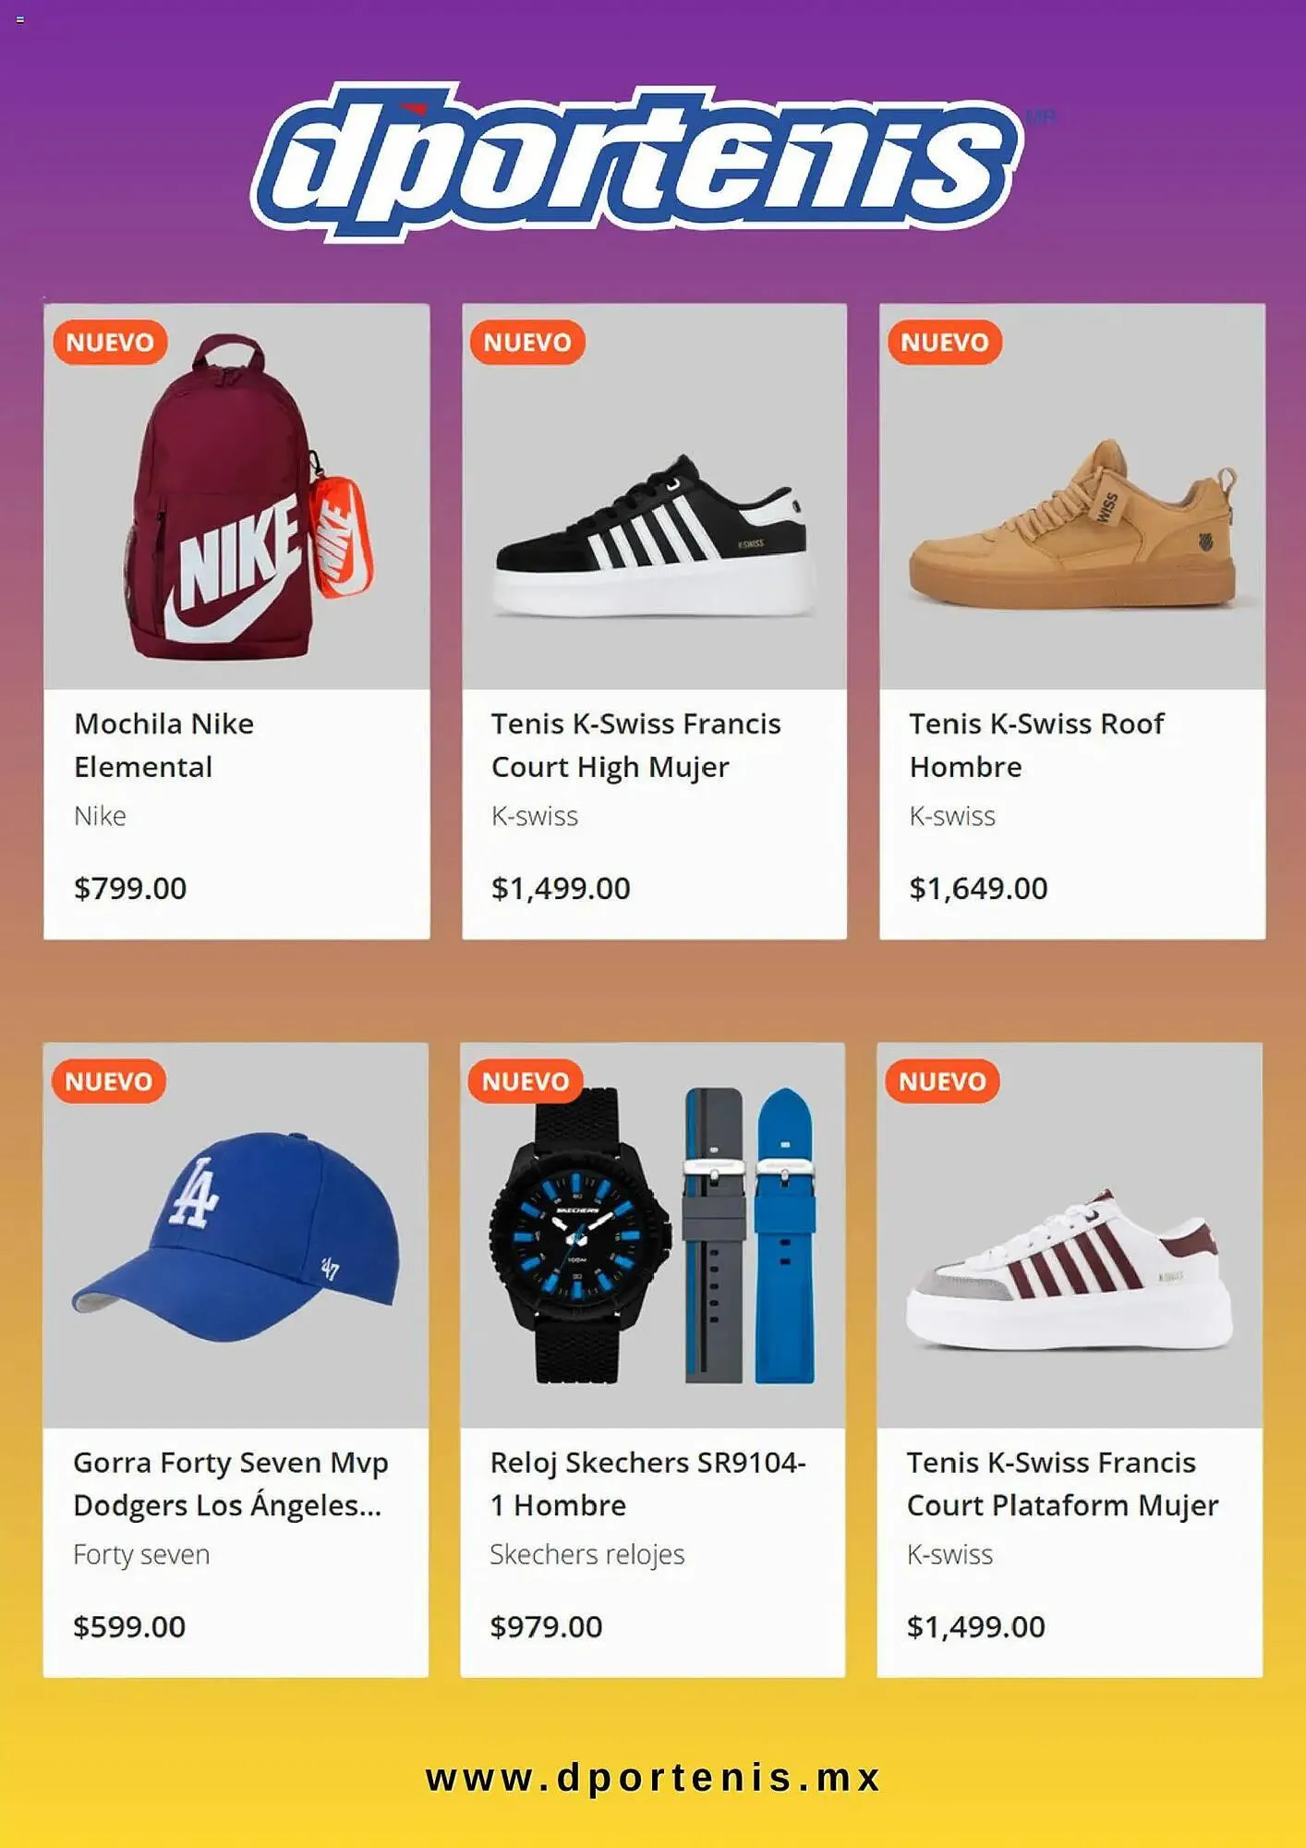Click the NUEVO badge on the Nike backpack
The image size is (1306, 1848).
click(x=110, y=343)
